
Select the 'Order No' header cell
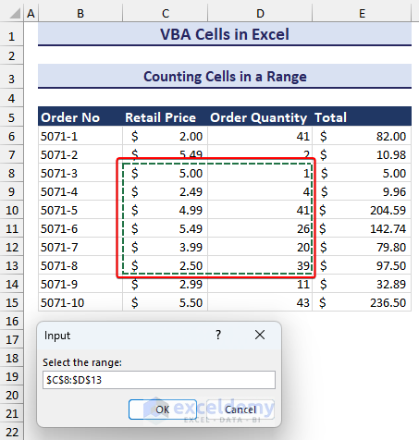(80, 117)
